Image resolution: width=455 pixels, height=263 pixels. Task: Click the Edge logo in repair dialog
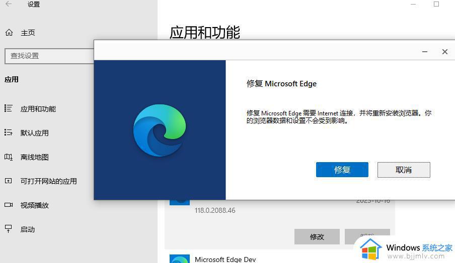coord(160,130)
